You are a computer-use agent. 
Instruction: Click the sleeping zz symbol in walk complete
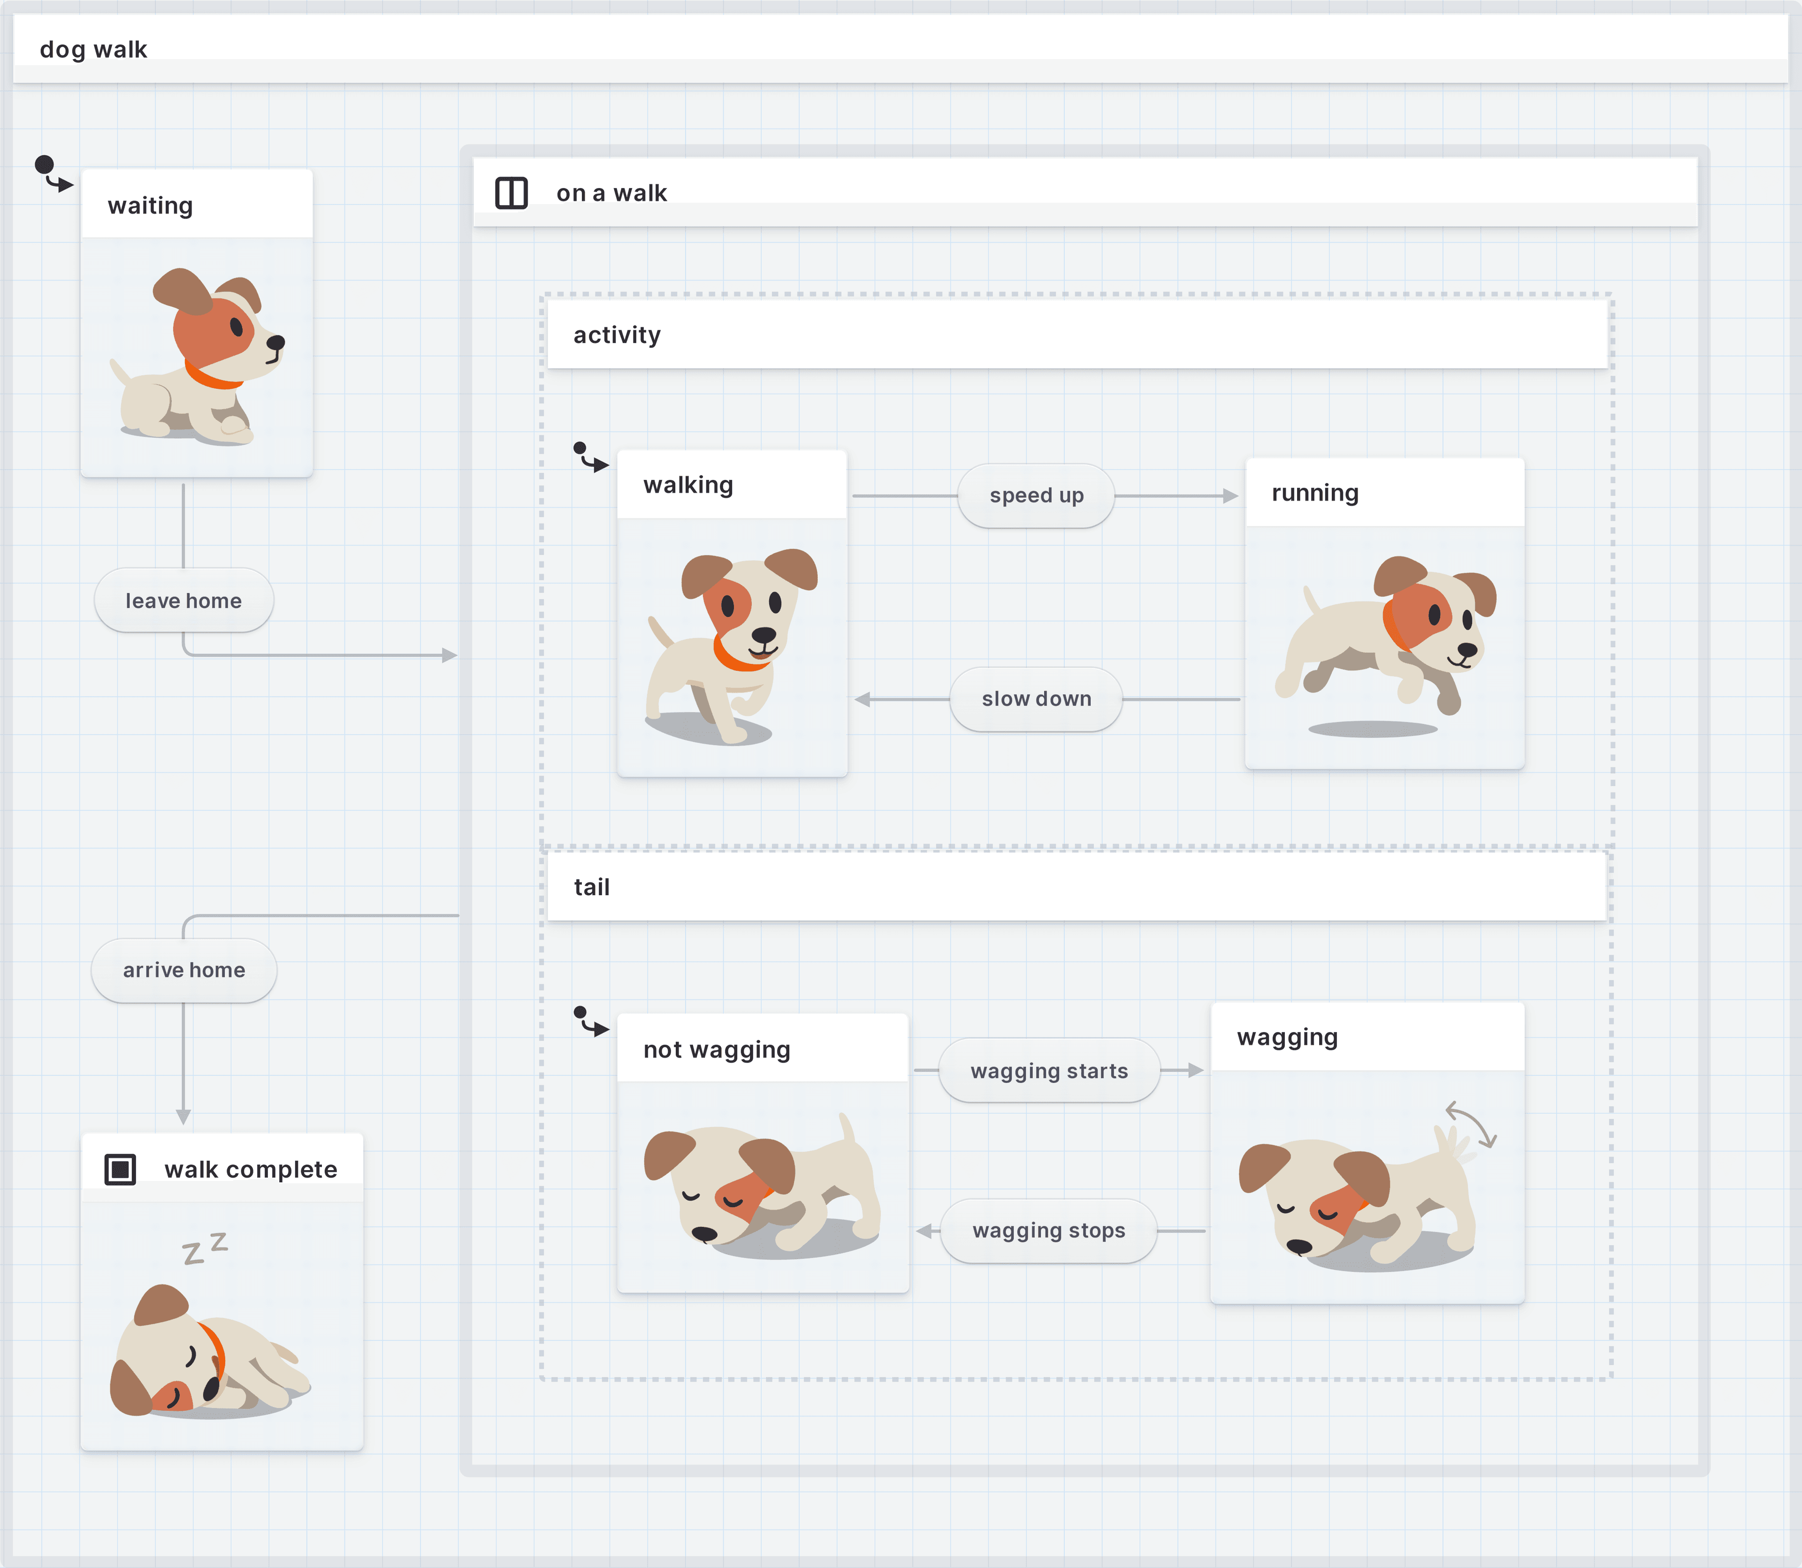tap(205, 1248)
